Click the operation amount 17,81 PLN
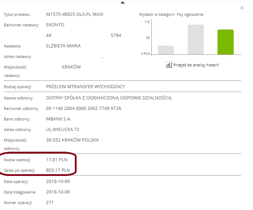 (57, 160)
